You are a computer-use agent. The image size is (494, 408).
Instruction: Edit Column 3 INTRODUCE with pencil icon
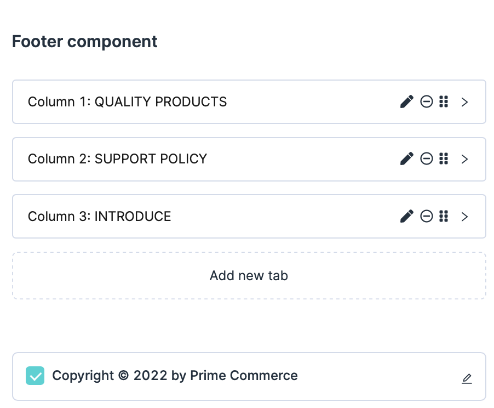406,217
